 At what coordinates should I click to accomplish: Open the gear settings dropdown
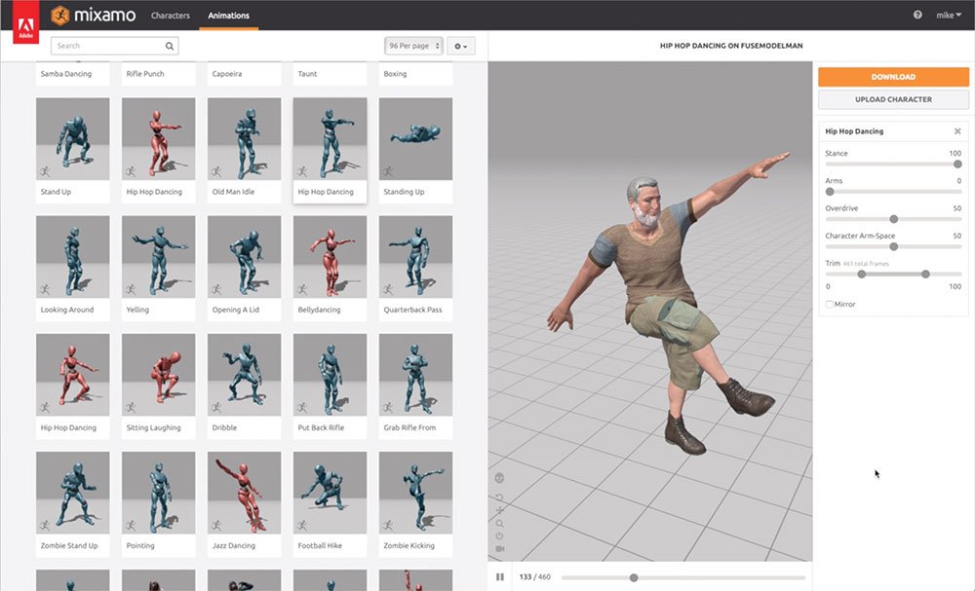[461, 46]
